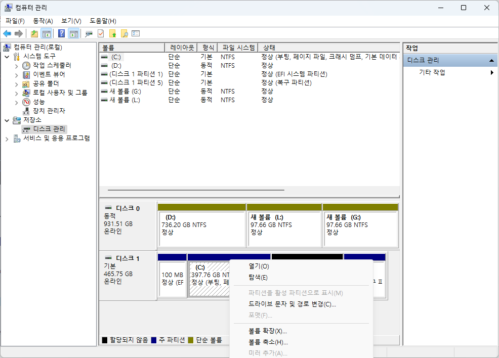This screenshot has height=358, width=499.
Task: Click the disk-with-magnifier rescan toolbar icon
Action: 89,33
